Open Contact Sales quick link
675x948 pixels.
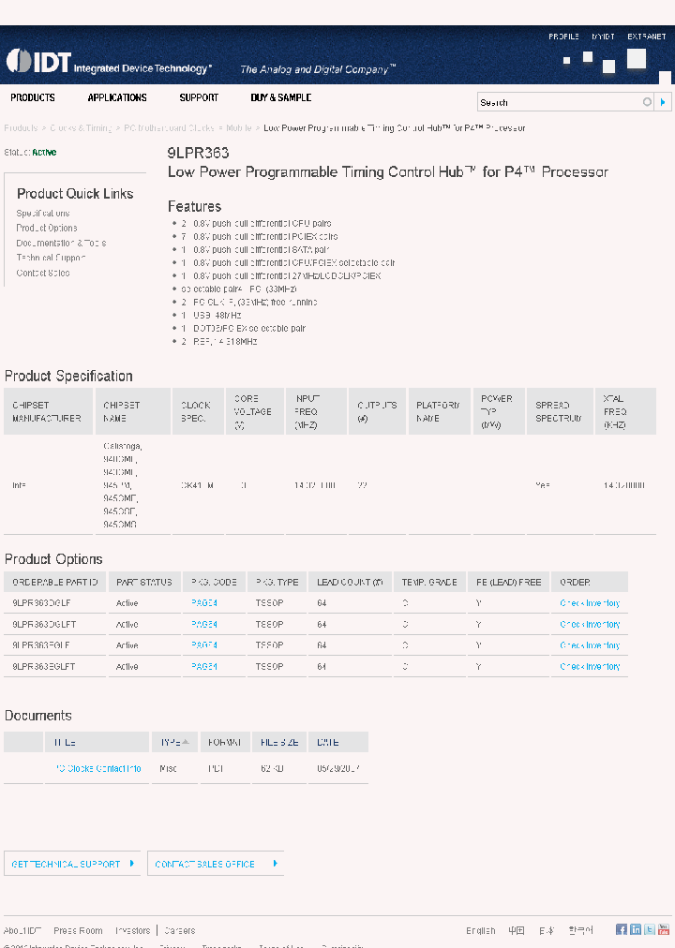pyautogui.click(x=43, y=274)
